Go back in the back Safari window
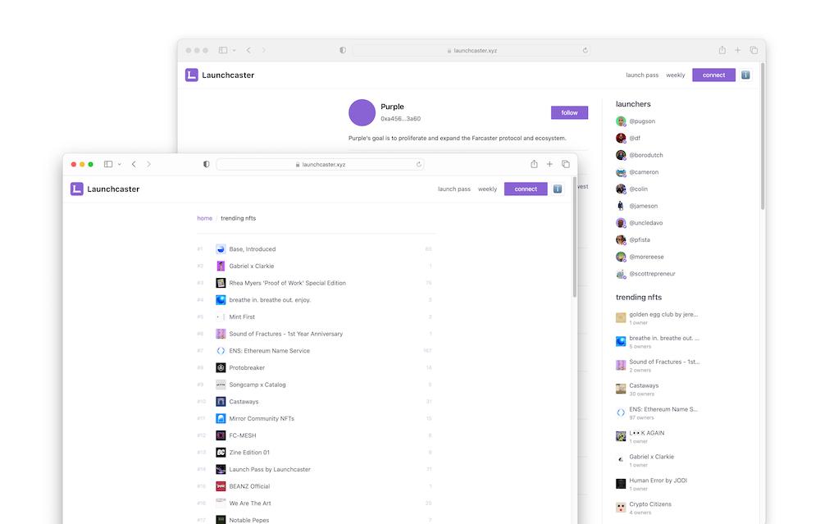This screenshot has width=820, height=524. coord(248,50)
